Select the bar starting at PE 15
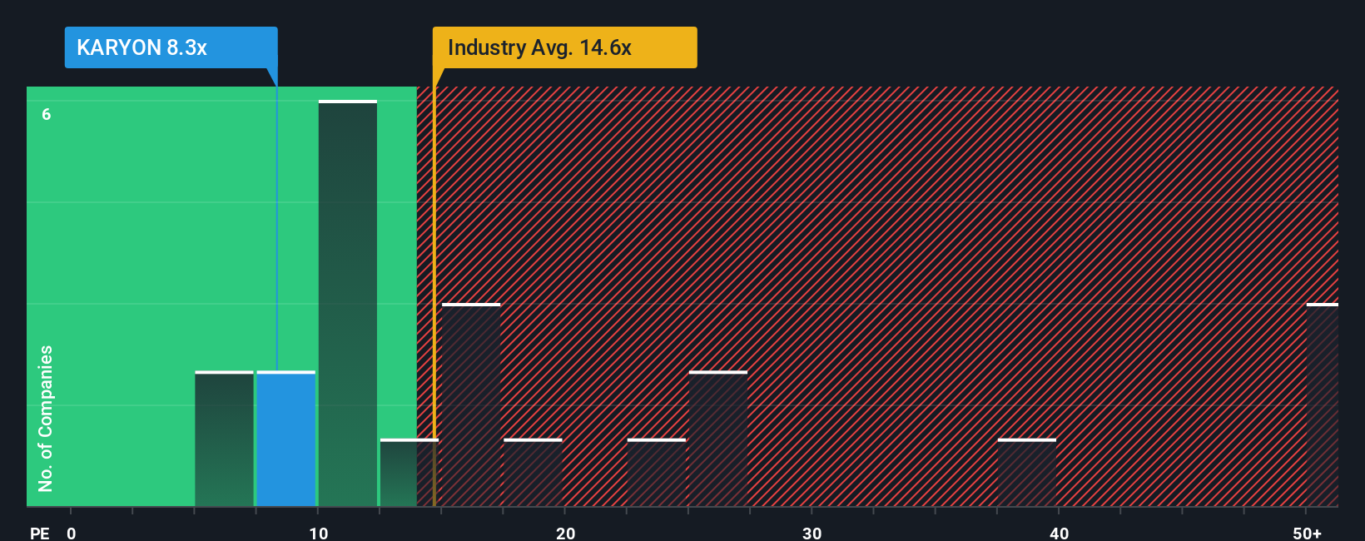This screenshot has height=541, width=1365. click(x=471, y=405)
